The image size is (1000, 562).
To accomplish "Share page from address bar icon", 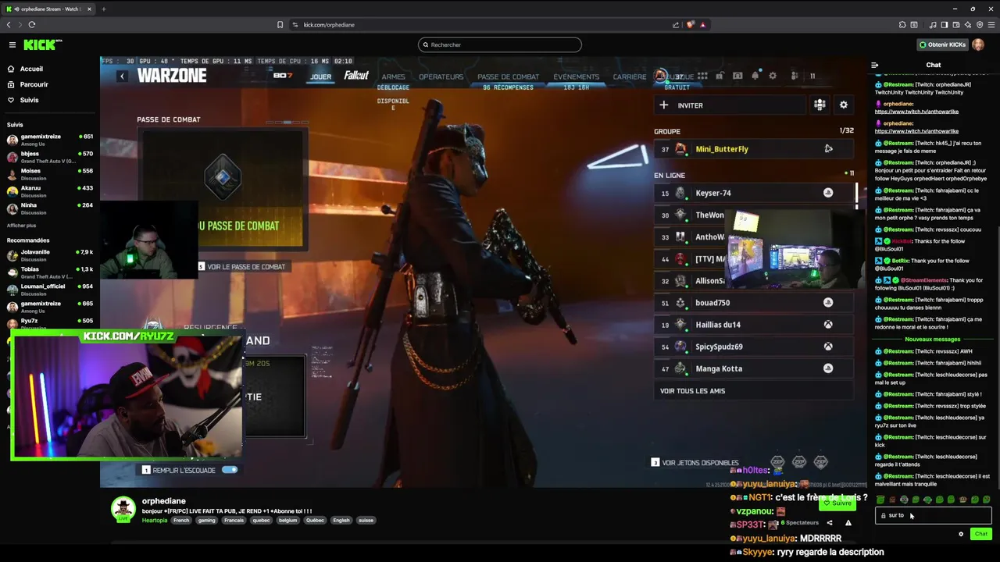I will [676, 24].
